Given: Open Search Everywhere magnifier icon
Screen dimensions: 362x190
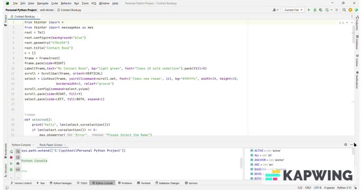Looking at the screenshot, I should (344, 10).
